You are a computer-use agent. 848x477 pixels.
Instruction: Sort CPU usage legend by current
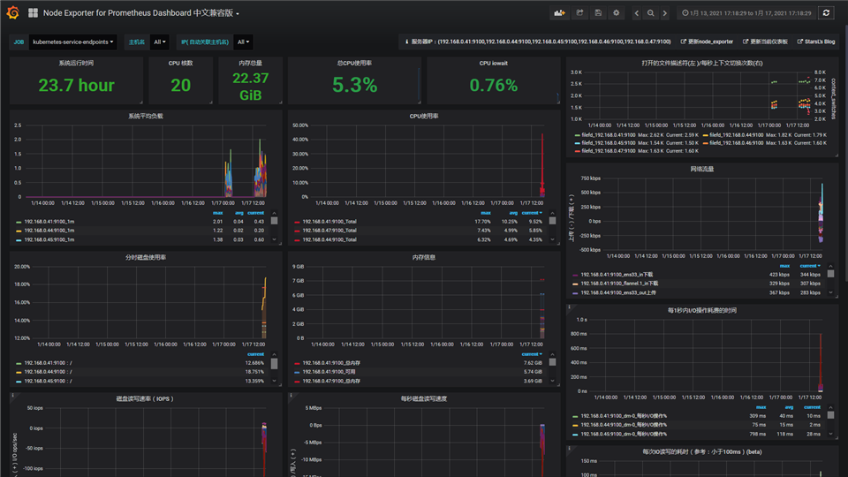point(532,213)
